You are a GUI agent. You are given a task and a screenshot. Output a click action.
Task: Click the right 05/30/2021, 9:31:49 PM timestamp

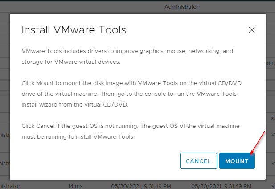(221, 186)
